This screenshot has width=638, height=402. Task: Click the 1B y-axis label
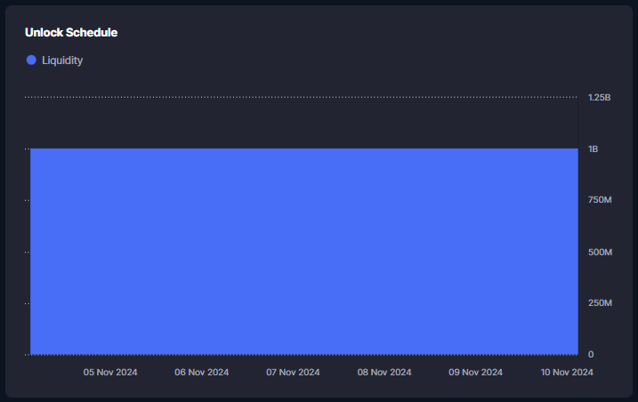tap(593, 149)
